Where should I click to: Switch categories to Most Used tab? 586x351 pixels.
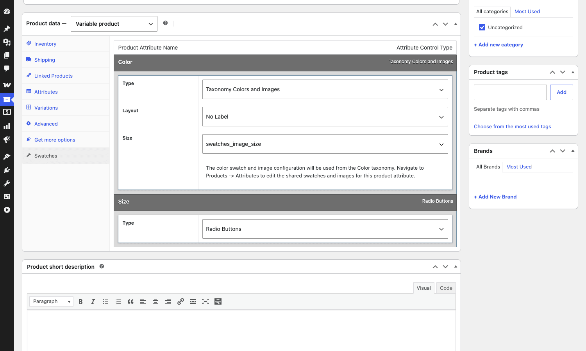[x=527, y=11]
